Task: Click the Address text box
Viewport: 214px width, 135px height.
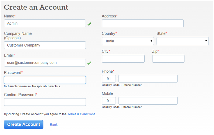Action: [x=142, y=23]
